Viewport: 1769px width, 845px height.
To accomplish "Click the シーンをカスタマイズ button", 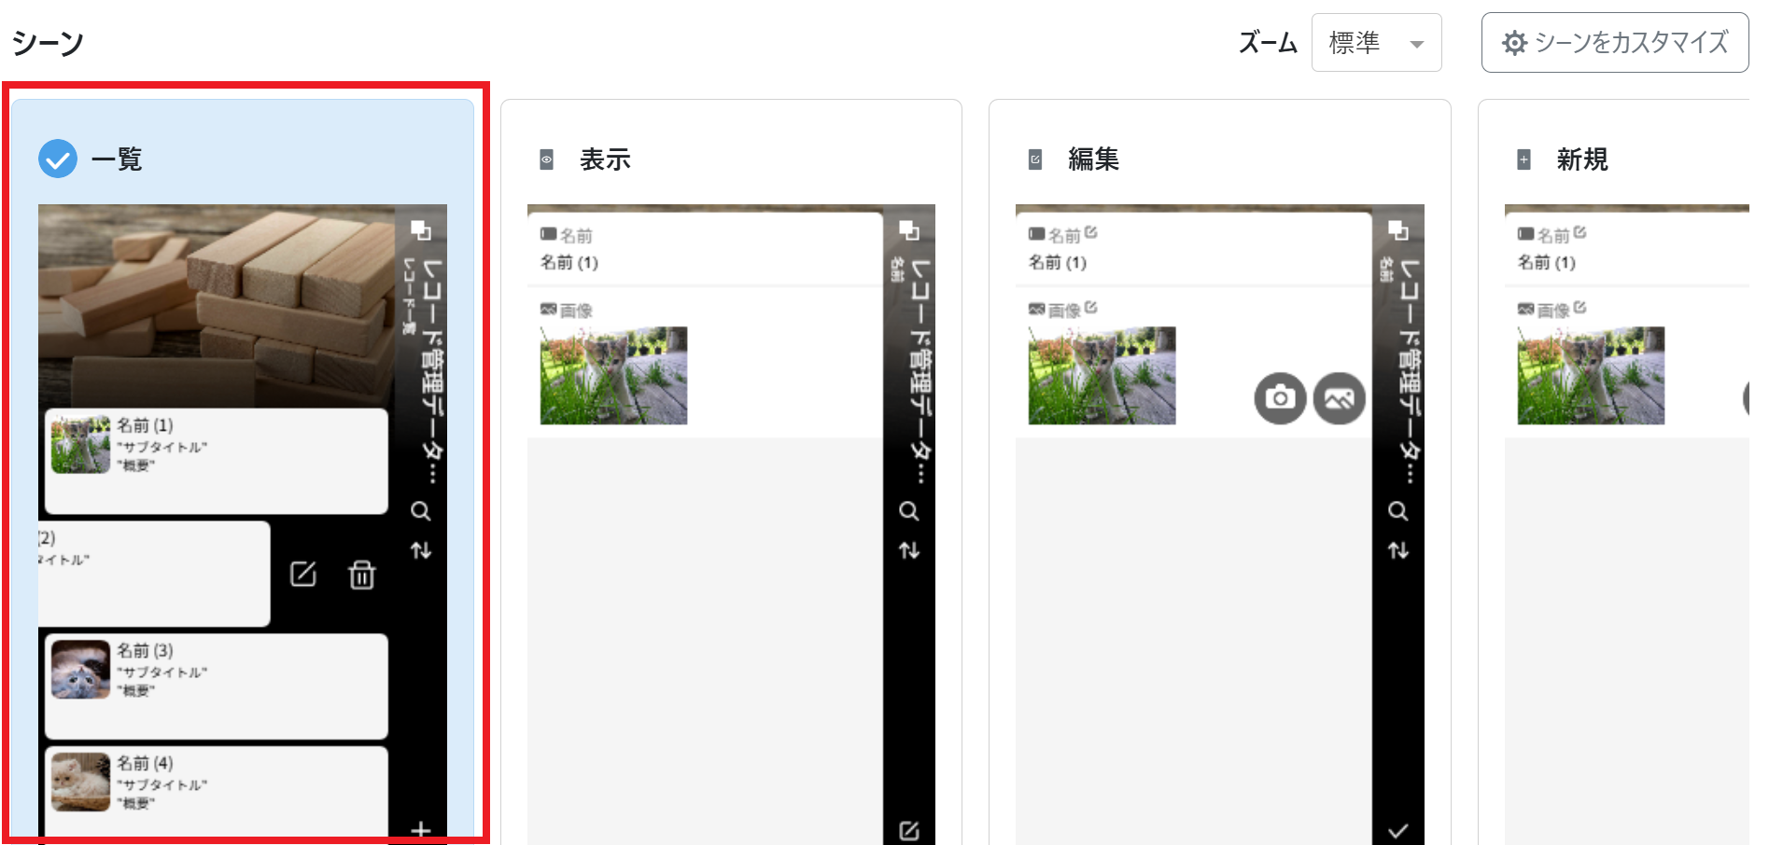I will point(1614,43).
